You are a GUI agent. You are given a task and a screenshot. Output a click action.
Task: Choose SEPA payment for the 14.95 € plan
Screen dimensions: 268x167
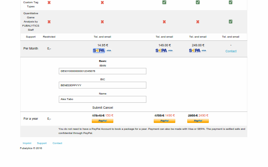[99, 50]
